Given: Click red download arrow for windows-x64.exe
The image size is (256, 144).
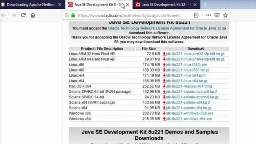Looking at the screenshot, I should (164, 119).
